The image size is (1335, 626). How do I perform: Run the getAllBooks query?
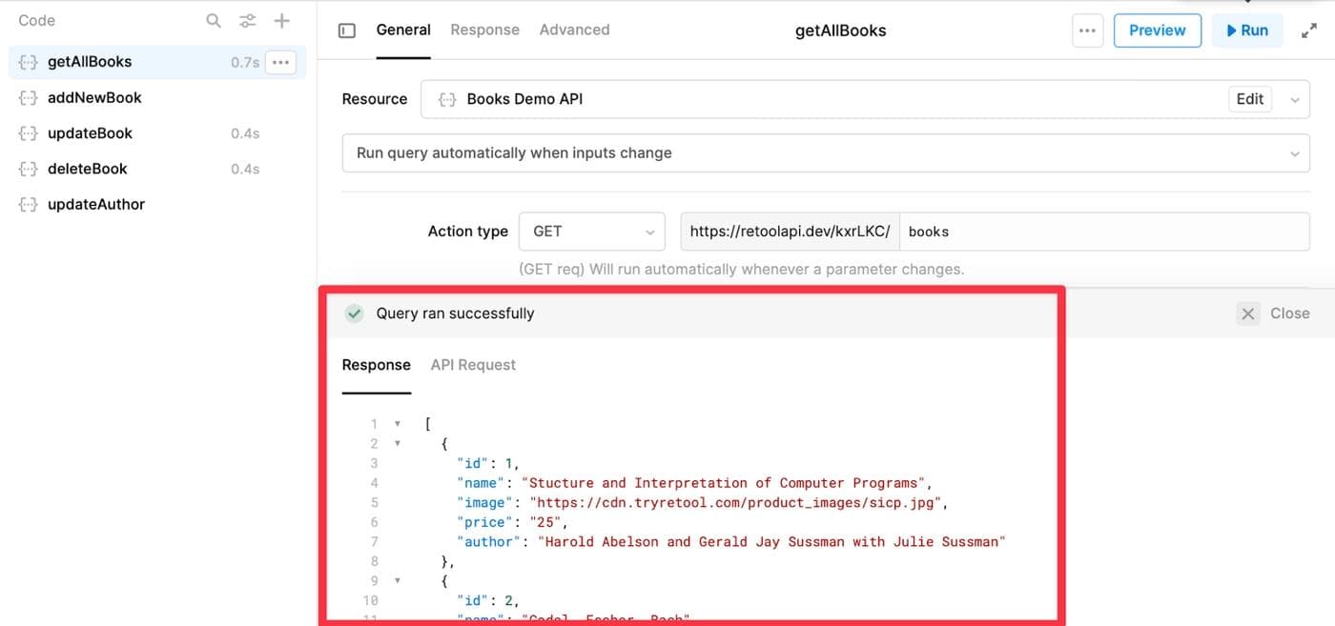coord(1247,30)
